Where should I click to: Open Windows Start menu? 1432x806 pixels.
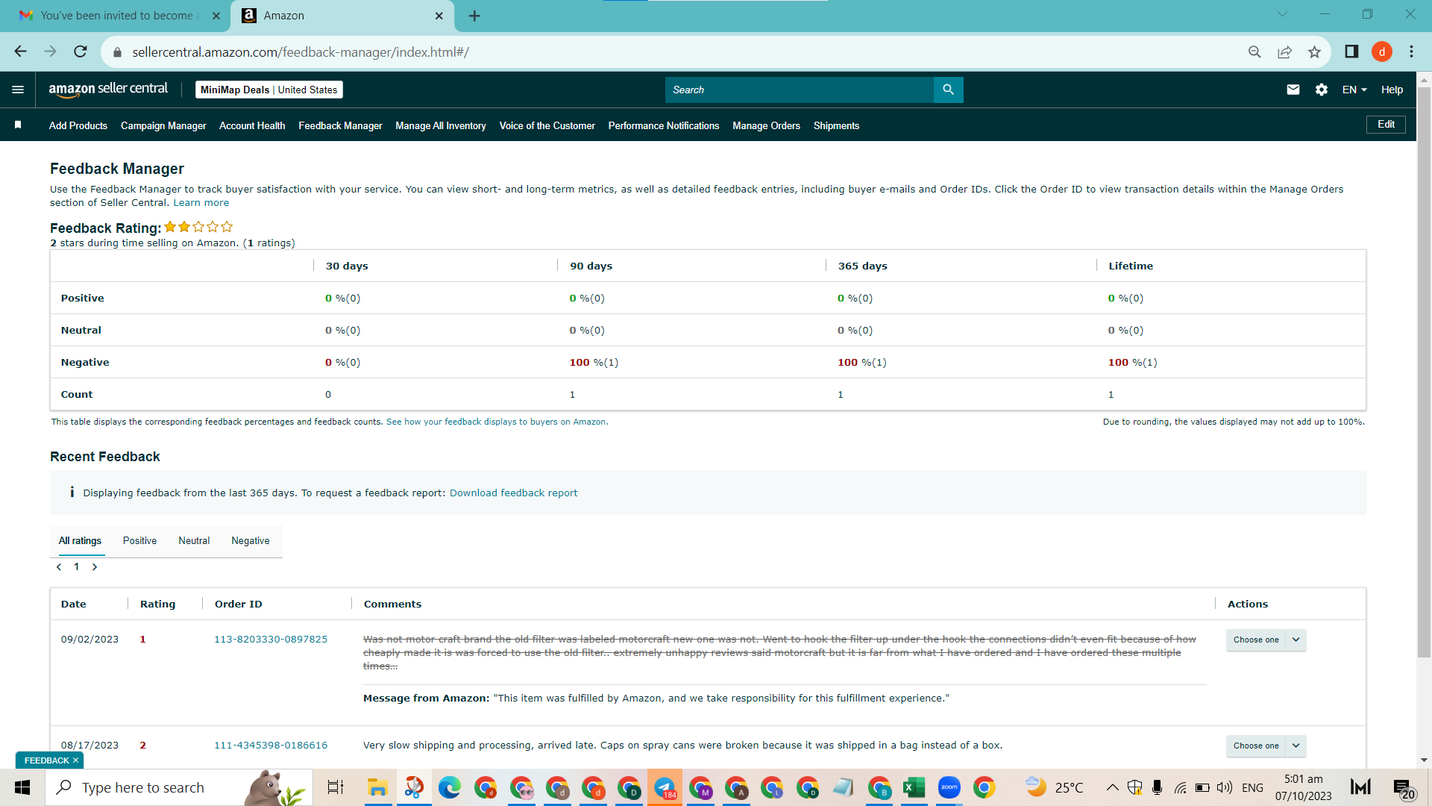click(x=22, y=787)
